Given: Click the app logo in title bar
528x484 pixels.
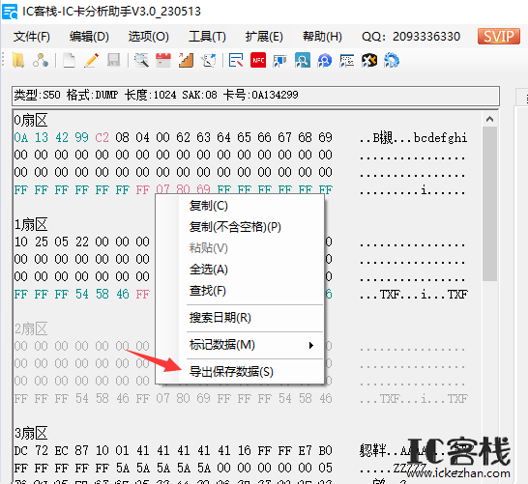Looking at the screenshot, I should point(10,12).
